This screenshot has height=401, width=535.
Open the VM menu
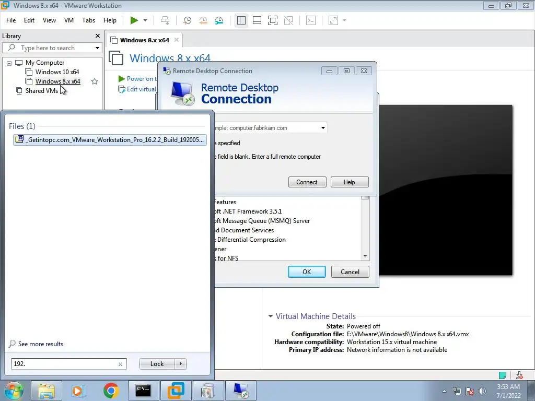click(69, 20)
